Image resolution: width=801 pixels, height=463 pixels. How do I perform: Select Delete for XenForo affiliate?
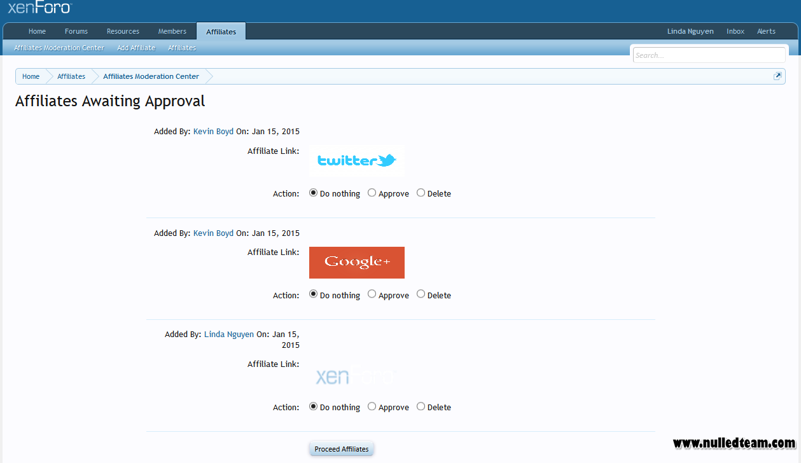pyautogui.click(x=421, y=406)
